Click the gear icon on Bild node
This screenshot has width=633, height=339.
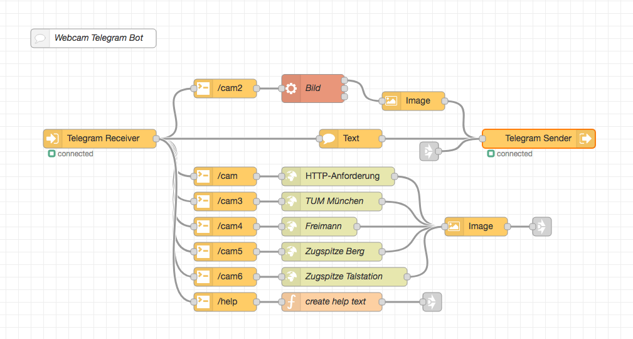coord(291,89)
